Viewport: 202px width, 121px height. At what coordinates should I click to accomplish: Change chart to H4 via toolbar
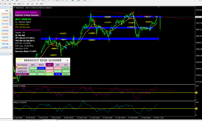pos(28,4)
